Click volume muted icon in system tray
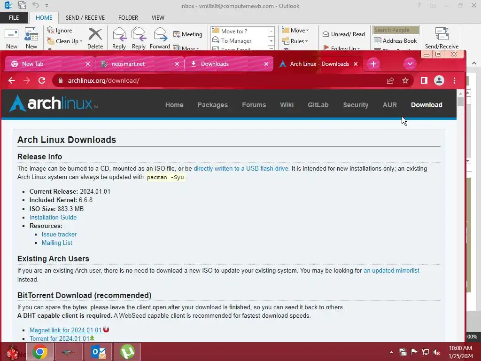This screenshot has height=361, width=481. 437,352
